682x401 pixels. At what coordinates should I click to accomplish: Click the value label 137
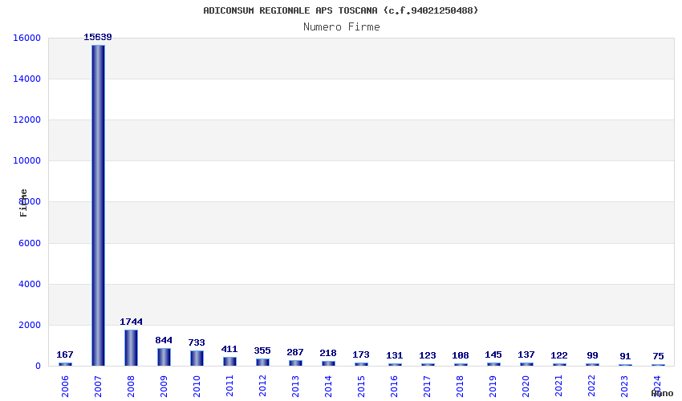(x=526, y=355)
